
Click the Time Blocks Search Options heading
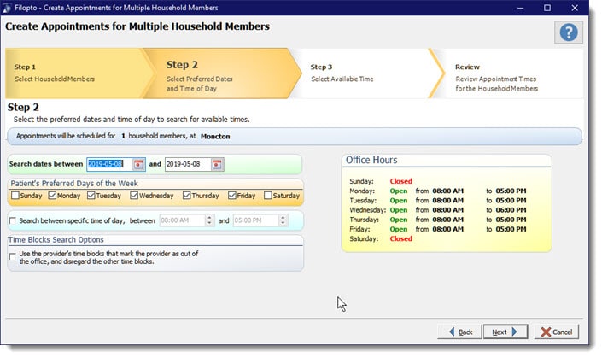click(56, 240)
